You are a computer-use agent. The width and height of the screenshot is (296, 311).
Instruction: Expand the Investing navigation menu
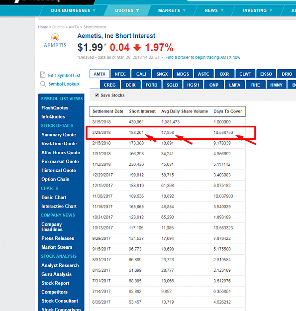[258, 10]
